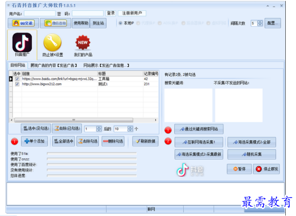
Task: Click 全部选中 select-all button
Action: coord(64,141)
